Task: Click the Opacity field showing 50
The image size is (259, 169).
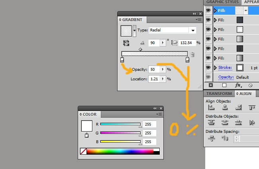Action: [x=154, y=70]
